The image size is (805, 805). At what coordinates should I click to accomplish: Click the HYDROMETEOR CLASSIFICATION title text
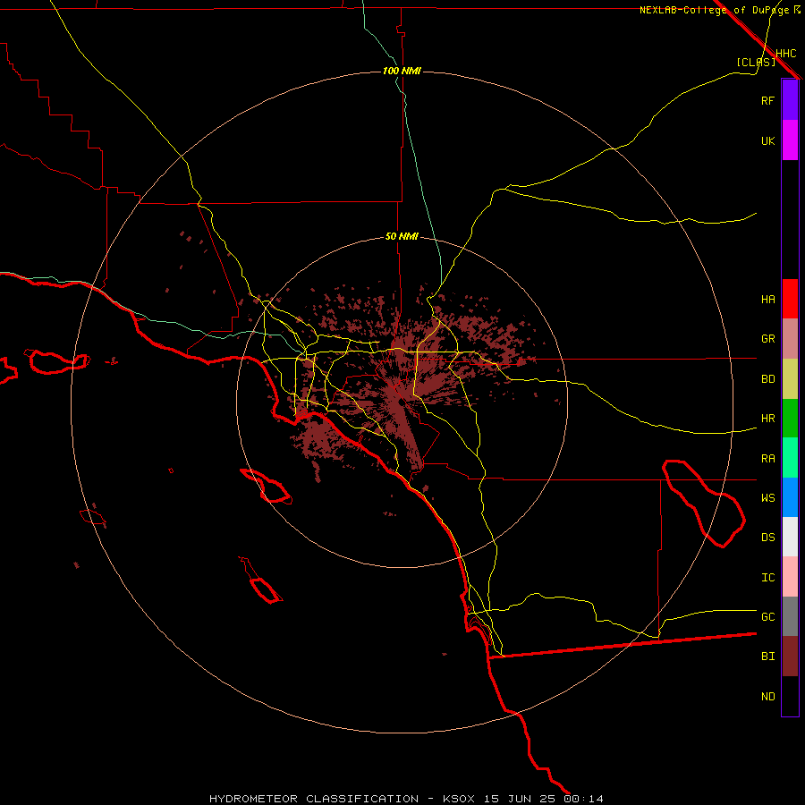(x=314, y=799)
